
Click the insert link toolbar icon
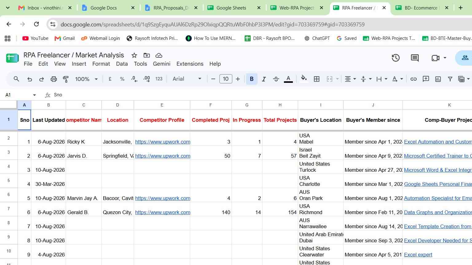click(414, 79)
